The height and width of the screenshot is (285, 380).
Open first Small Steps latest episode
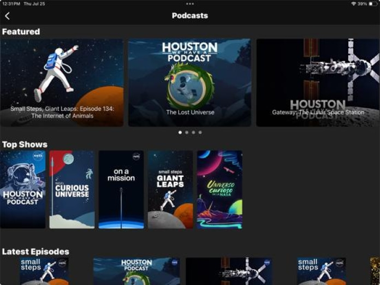click(x=44, y=271)
